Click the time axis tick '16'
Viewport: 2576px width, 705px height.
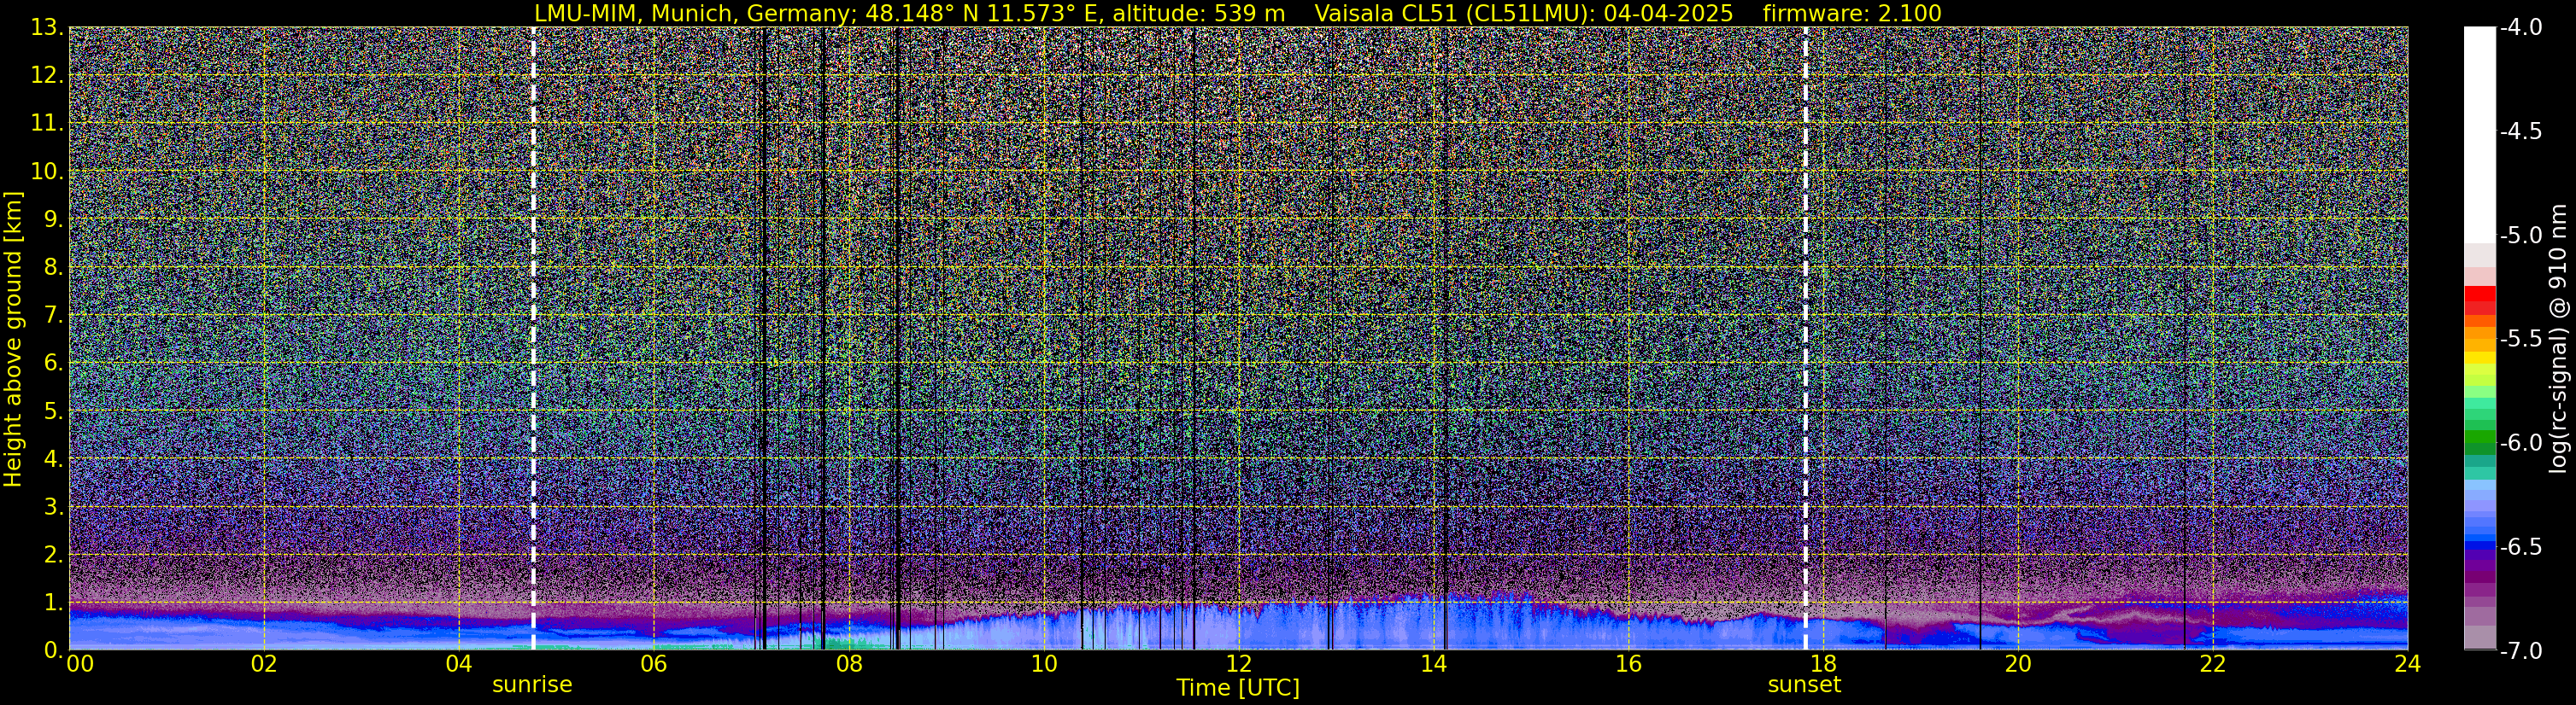[x=1628, y=664]
